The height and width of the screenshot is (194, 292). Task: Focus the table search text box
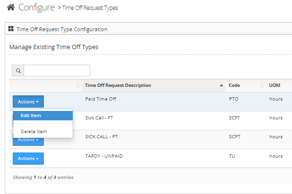pyautogui.click(x=57, y=71)
